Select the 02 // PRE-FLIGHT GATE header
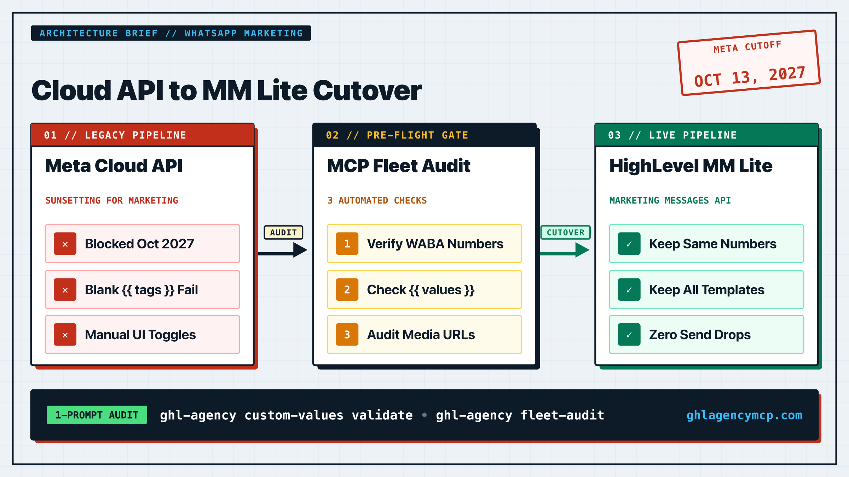This screenshot has width=849, height=477. (x=424, y=135)
